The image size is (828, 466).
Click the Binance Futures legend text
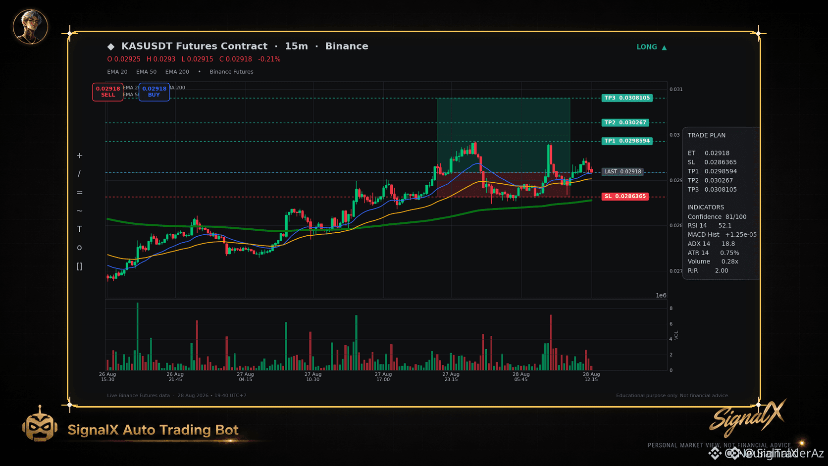(x=231, y=72)
